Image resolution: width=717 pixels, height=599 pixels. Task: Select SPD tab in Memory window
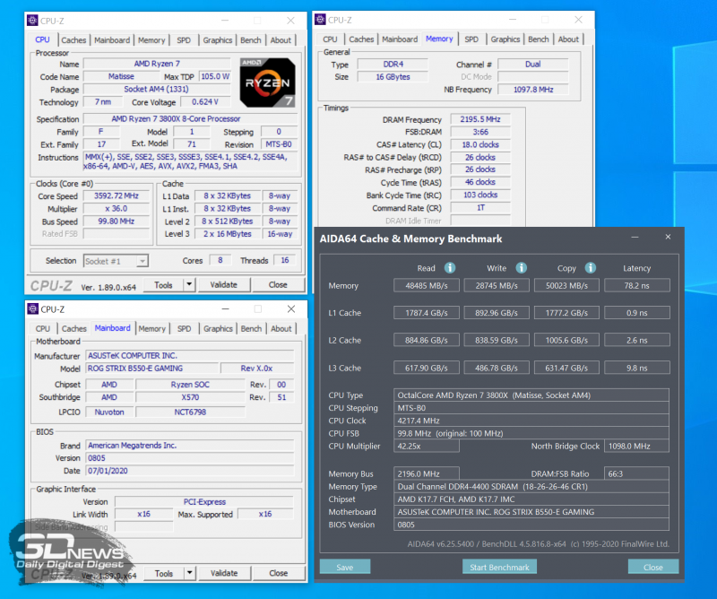click(x=471, y=39)
